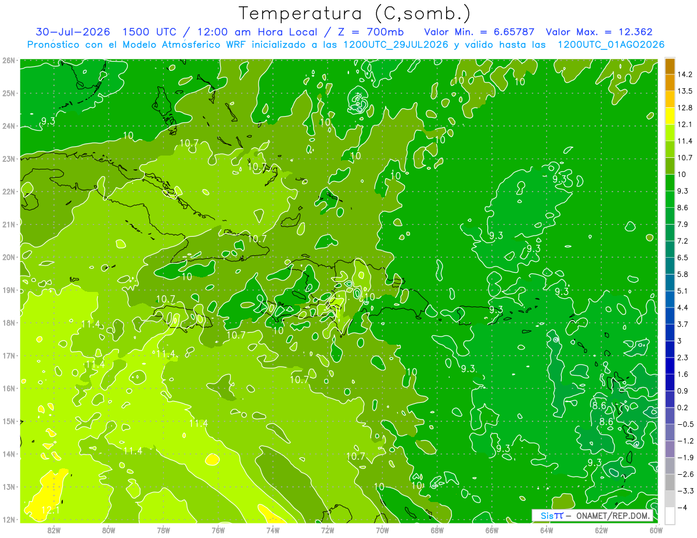Click the title 'Temperatura (C,somb.)'
Image resolution: width=697 pixels, height=538 pixels.
(355, 13)
